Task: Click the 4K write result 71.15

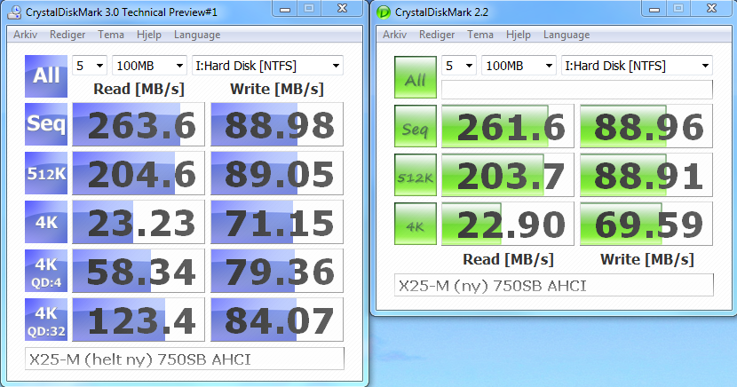Action: pyautogui.click(x=277, y=222)
